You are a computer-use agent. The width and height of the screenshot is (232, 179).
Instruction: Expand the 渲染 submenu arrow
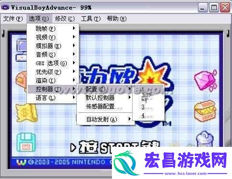pos(74,80)
